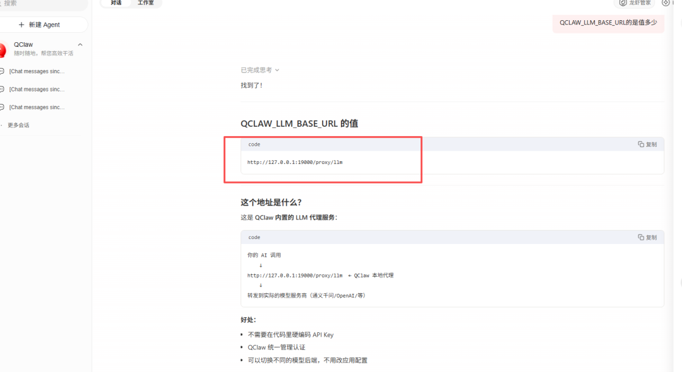Click chat bubble icon of the first conversation

(x=2, y=71)
